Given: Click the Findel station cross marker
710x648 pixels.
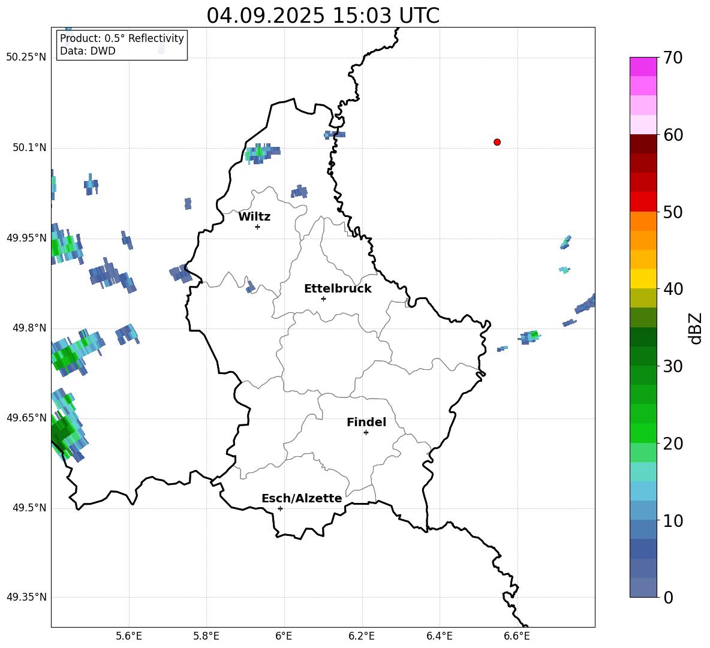Looking at the screenshot, I should [x=366, y=433].
